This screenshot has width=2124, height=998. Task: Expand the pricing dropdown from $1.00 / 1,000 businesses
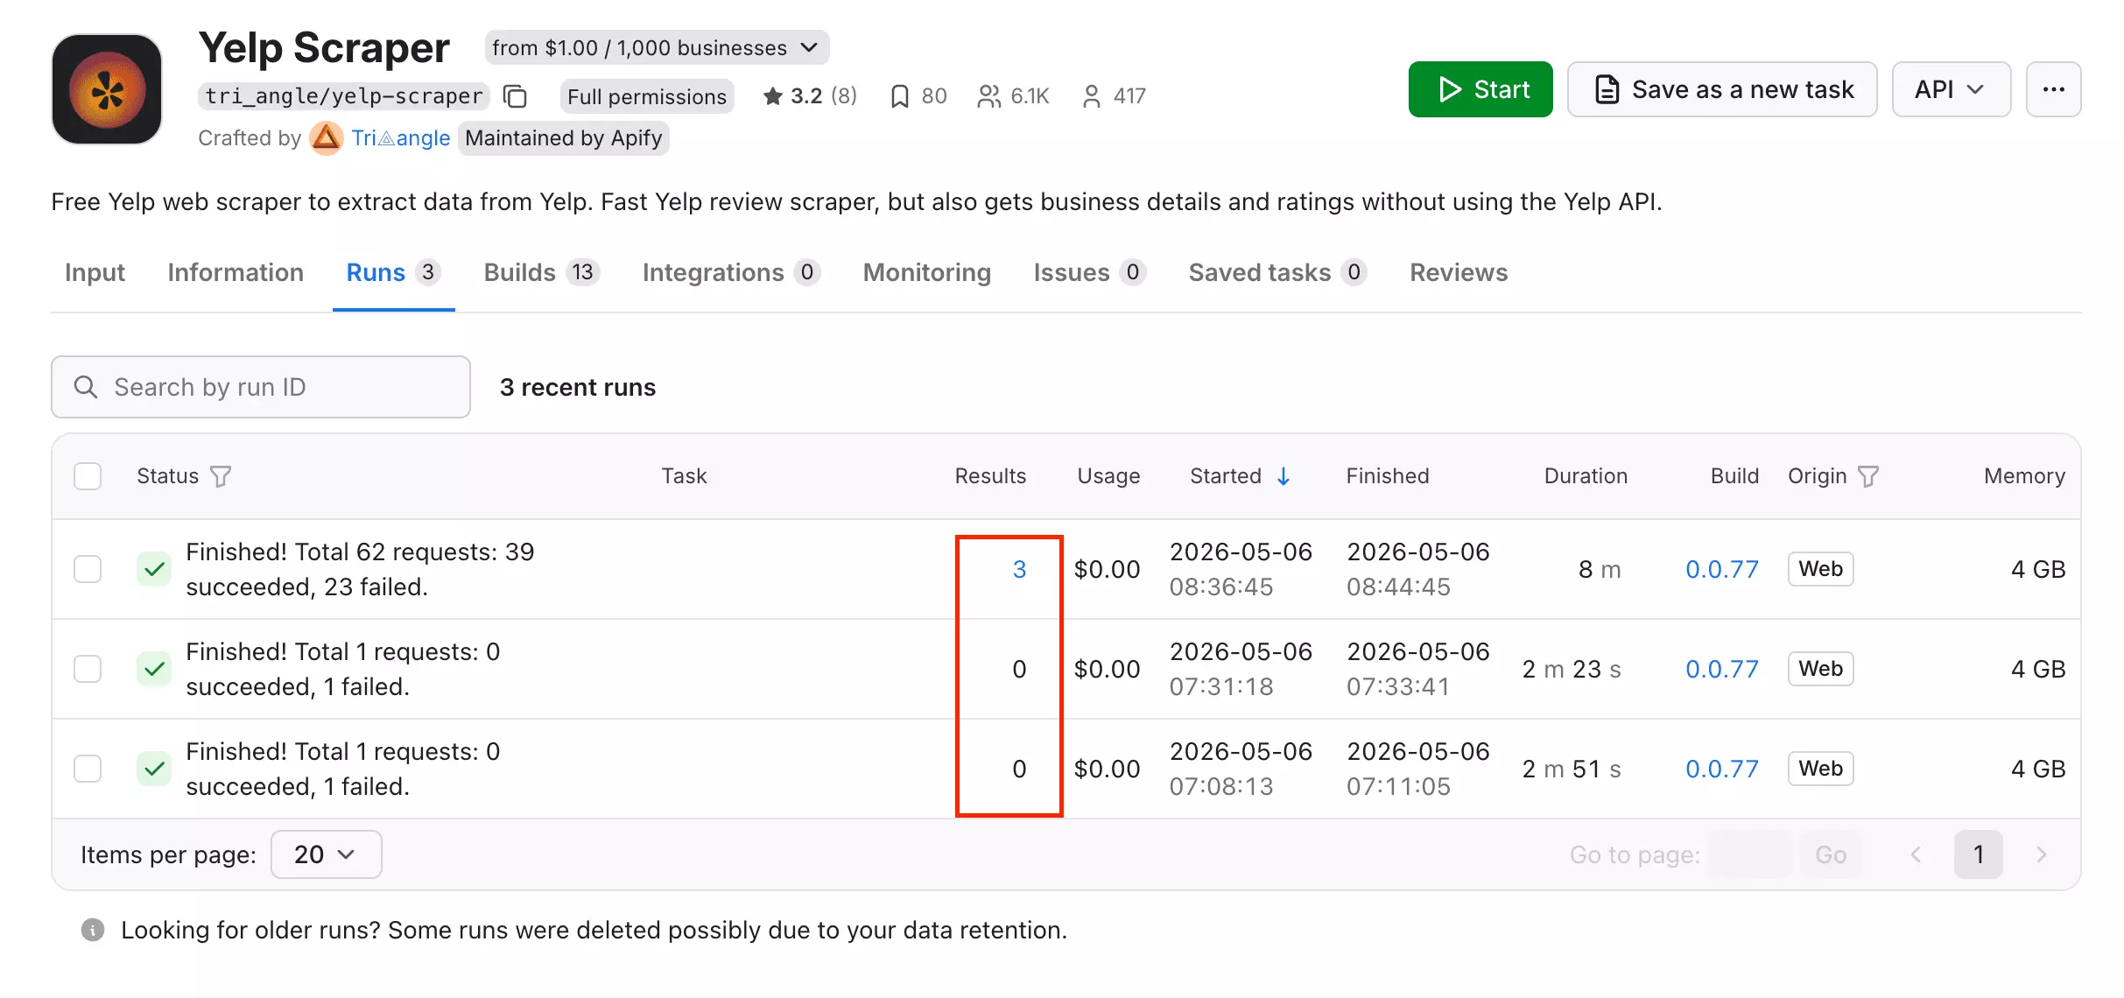click(657, 47)
